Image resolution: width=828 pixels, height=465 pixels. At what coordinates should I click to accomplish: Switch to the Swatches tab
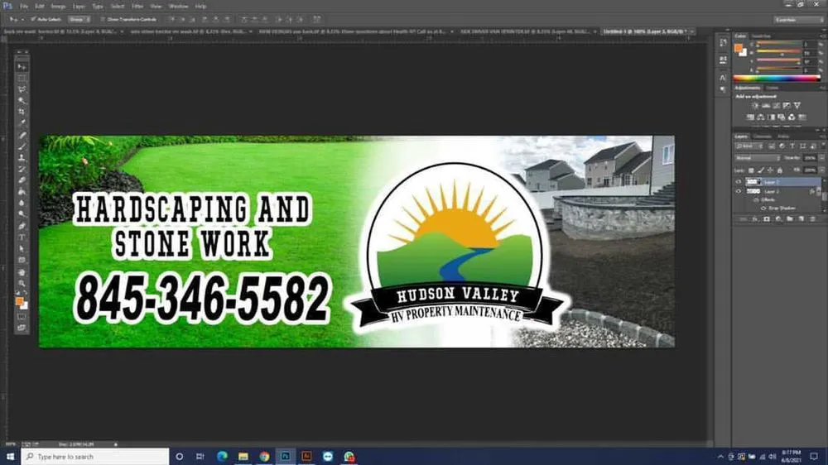(x=761, y=36)
